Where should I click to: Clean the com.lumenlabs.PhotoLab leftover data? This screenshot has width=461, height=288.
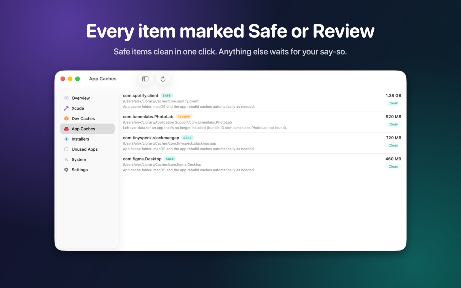tap(393, 124)
